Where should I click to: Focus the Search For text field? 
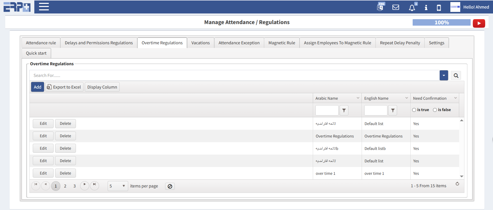pyautogui.click(x=234, y=76)
